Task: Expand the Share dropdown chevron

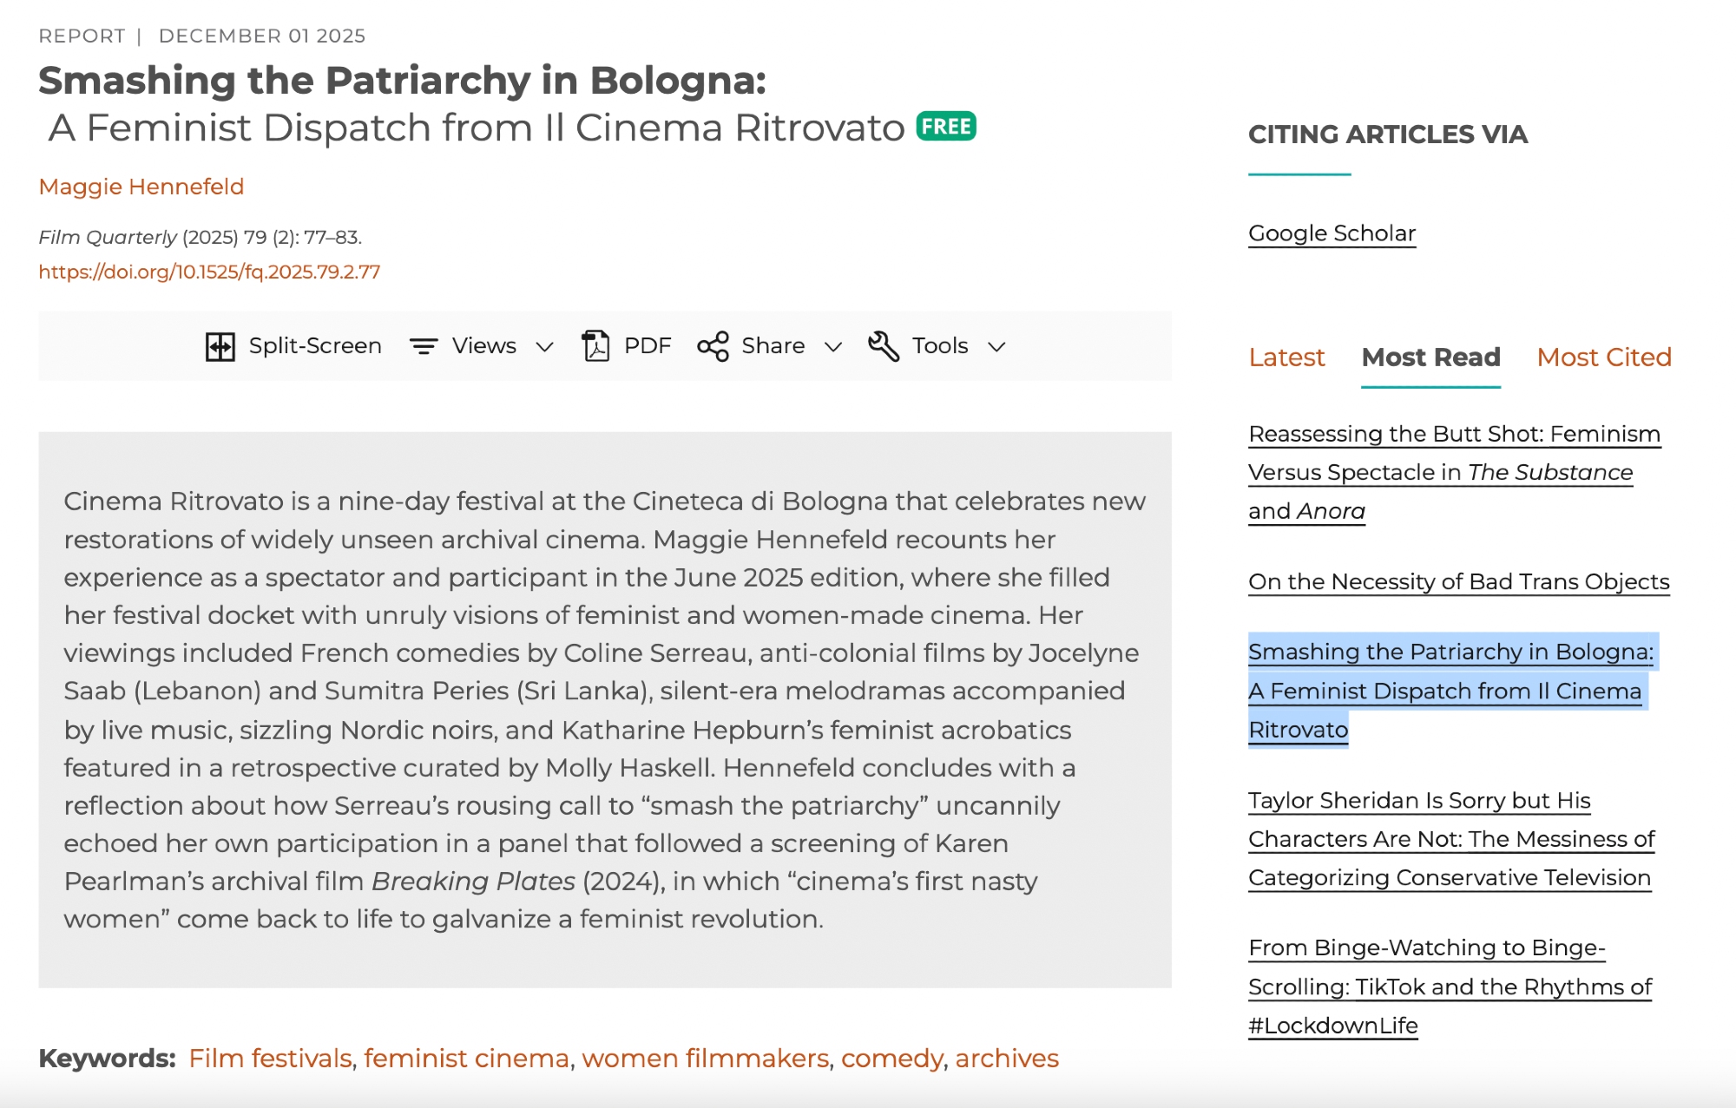Action: point(833,347)
